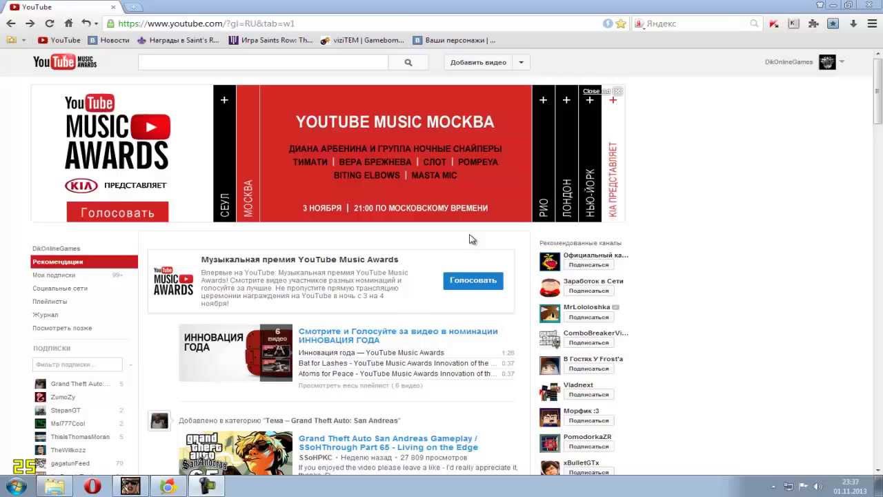Image resolution: width=883 pixels, height=497 pixels.
Task: Show hidden system tray icons
Action: tap(773, 487)
